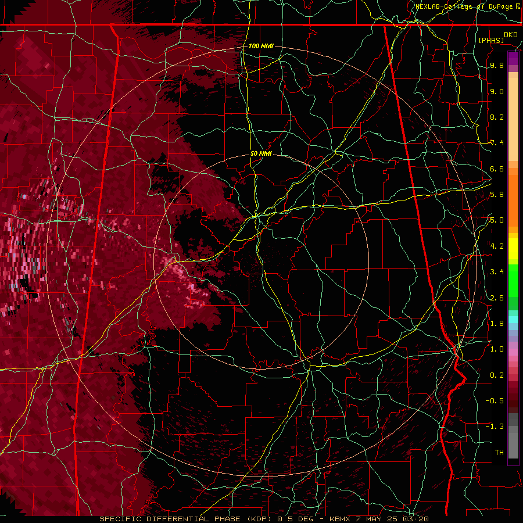
Task: Click the DKD label above the color bar
Action: coord(510,34)
